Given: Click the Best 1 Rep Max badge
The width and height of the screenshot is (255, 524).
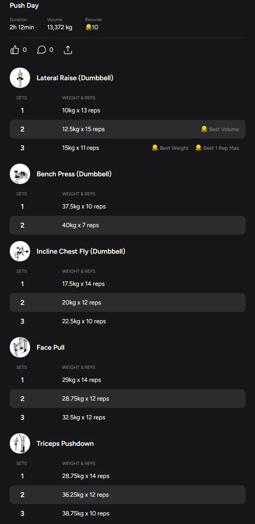Looking at the screenshot, I should [217, 148].
